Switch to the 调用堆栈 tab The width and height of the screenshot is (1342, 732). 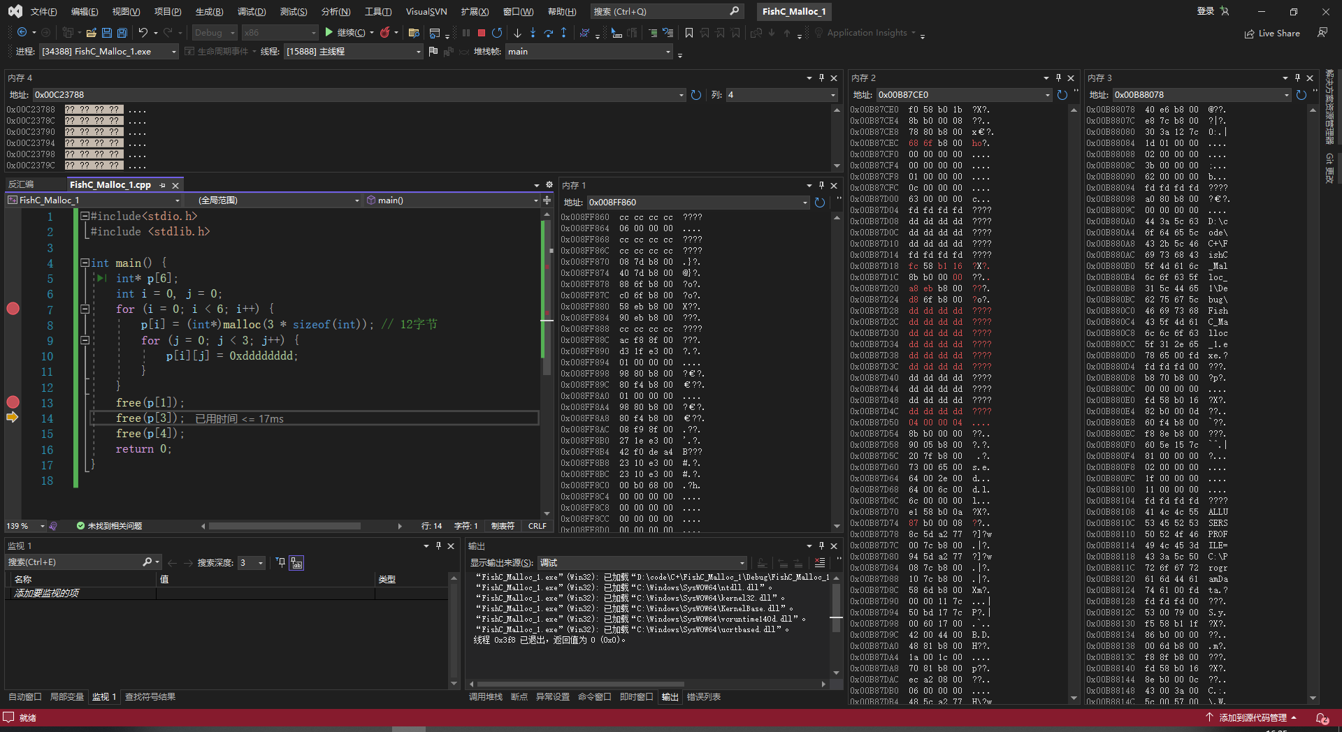click(x=485, y=697)
